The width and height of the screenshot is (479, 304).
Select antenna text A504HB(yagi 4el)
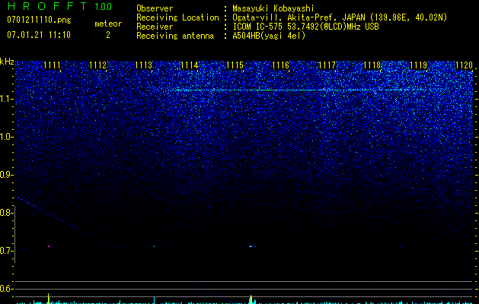tap(269, 36)
